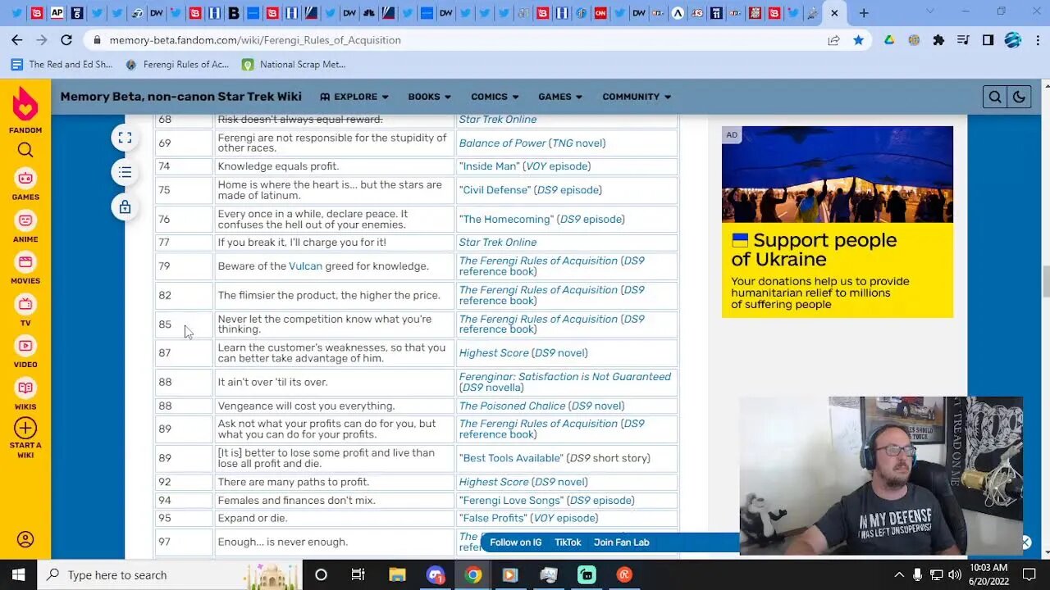Open the Movies section in Fandom sidebar
1050x590 pixels.
point(25,269)
